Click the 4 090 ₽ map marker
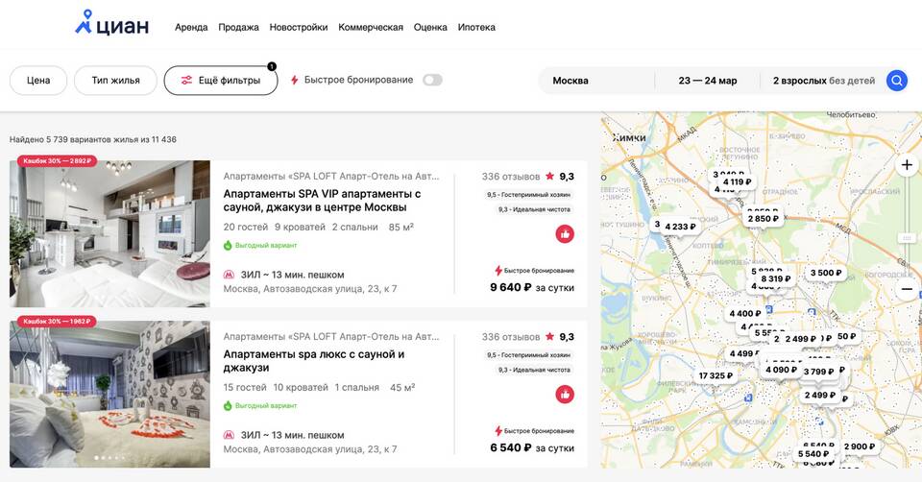 781,370
